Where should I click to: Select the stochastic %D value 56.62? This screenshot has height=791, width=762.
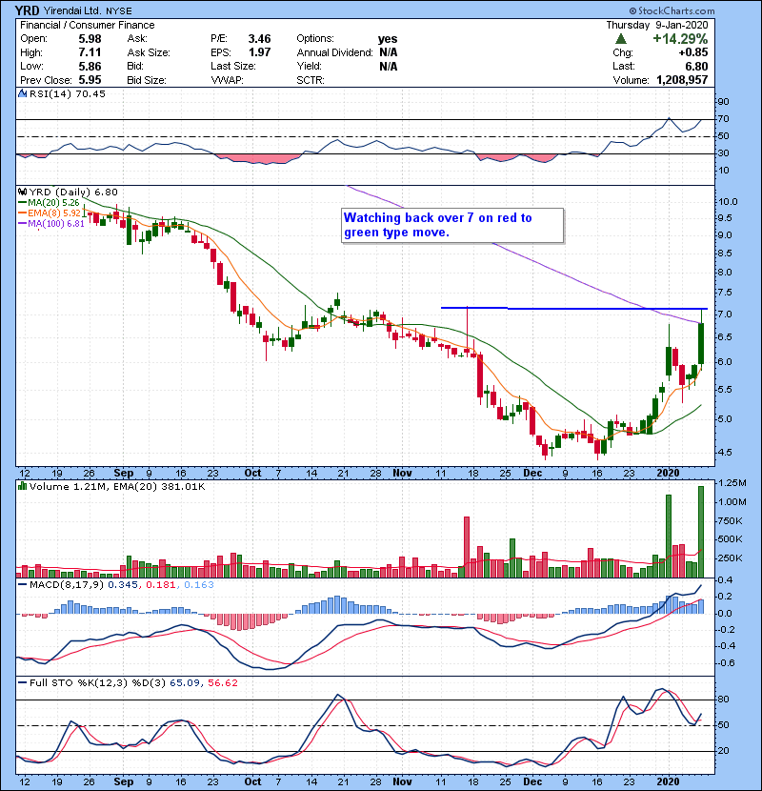222,683
